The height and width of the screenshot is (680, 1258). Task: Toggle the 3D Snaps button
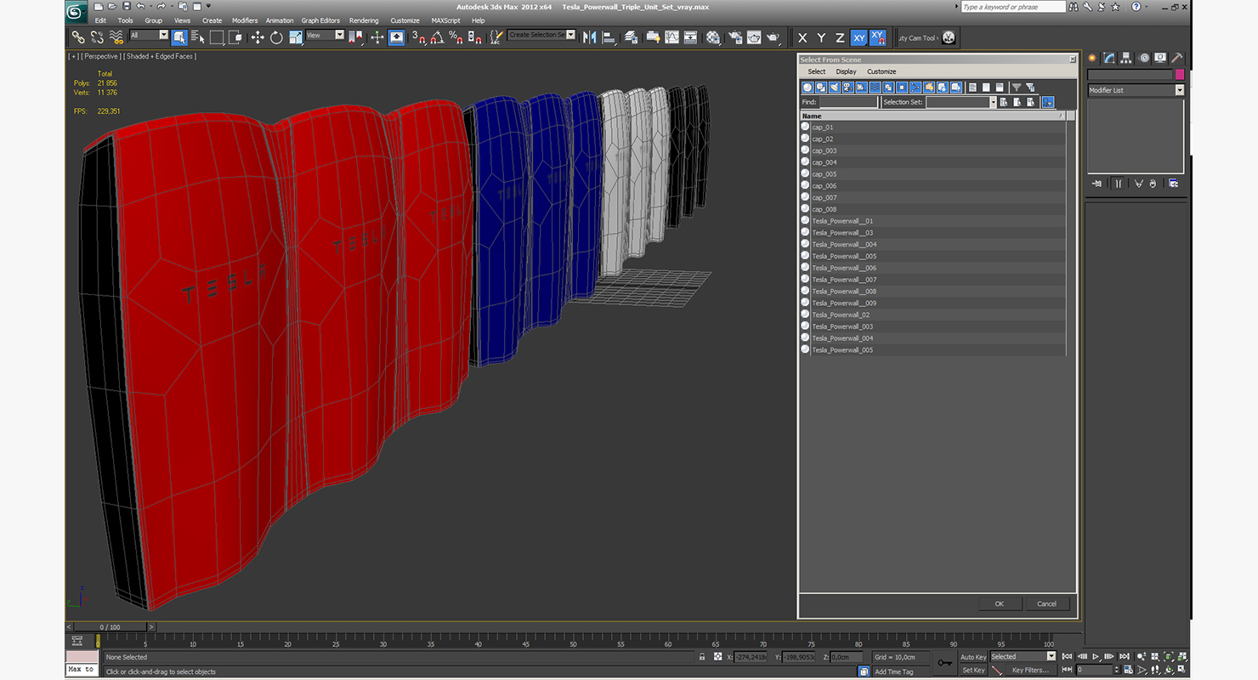[x=417, y=37]
